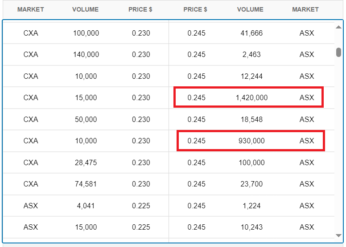Click the vertical scrollbar thumb
The width and height of the screenshot is (346, 247).
[338, 52]
